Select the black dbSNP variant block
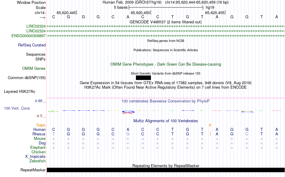Screen dimensions: 285x177 click(x=143, y=78)
